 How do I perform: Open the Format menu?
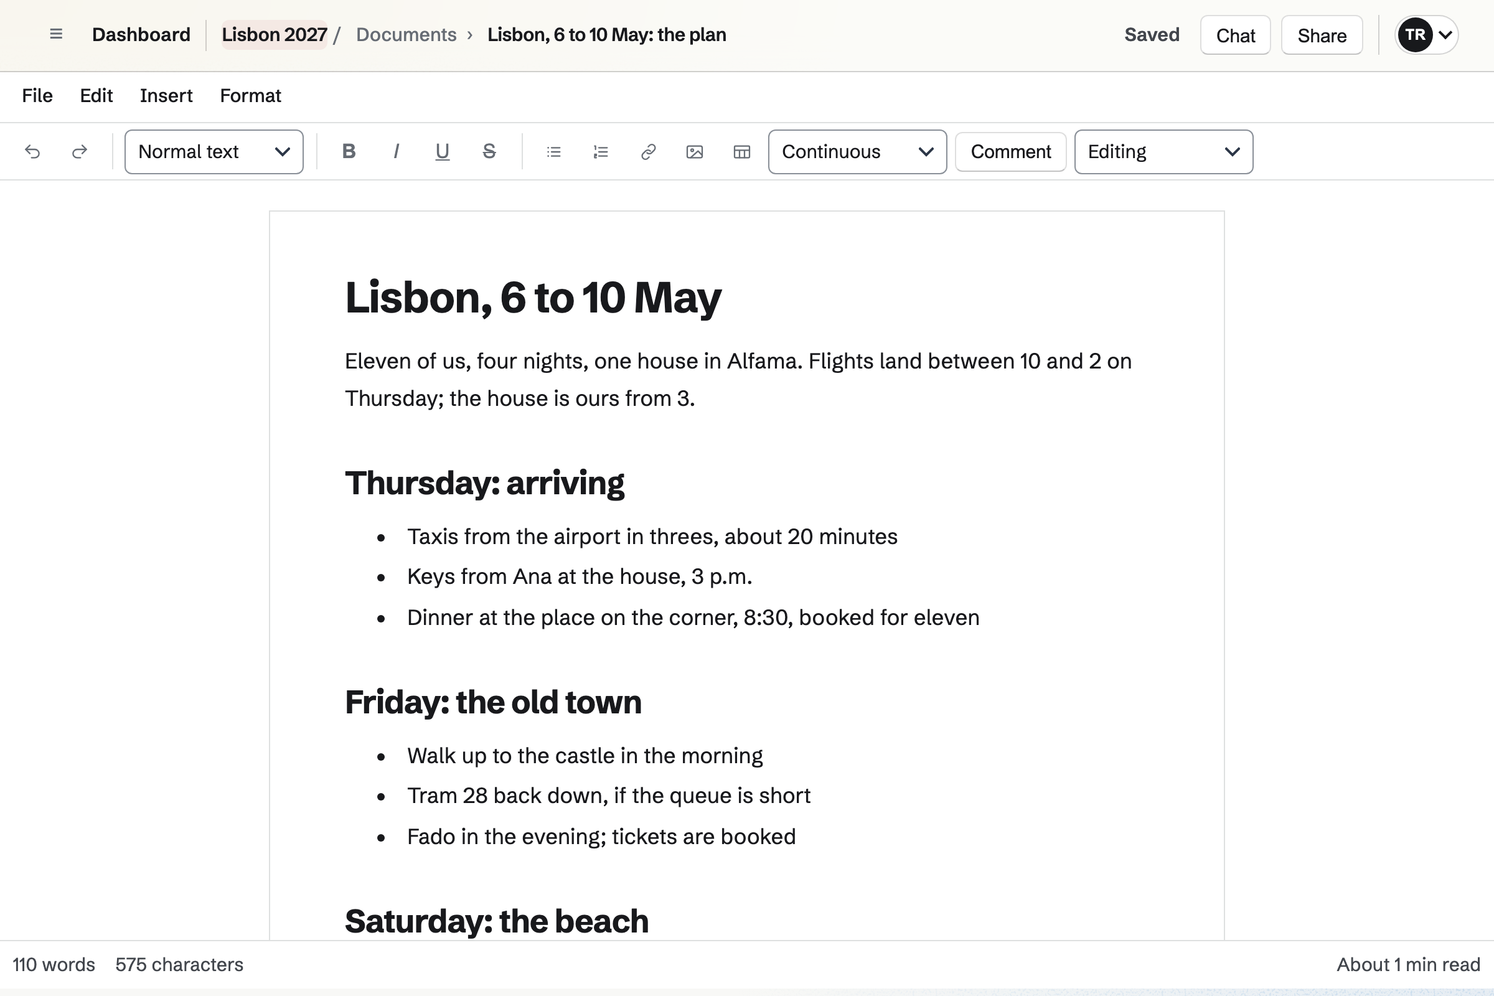tap(250, 96)
